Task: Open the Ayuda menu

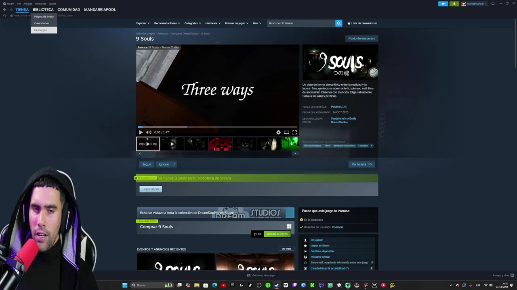Action: 53,4
